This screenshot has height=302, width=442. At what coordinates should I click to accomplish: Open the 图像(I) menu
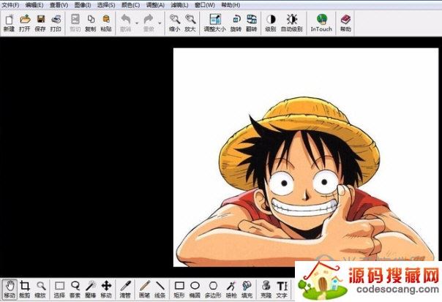click(x=83, y=5)
